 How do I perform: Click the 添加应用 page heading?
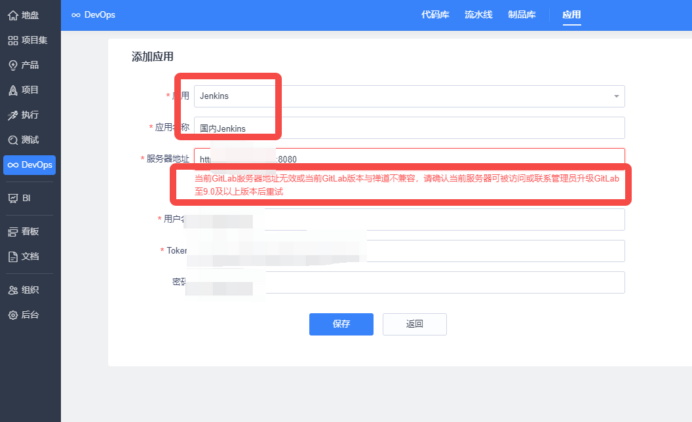tap(152, 57)
